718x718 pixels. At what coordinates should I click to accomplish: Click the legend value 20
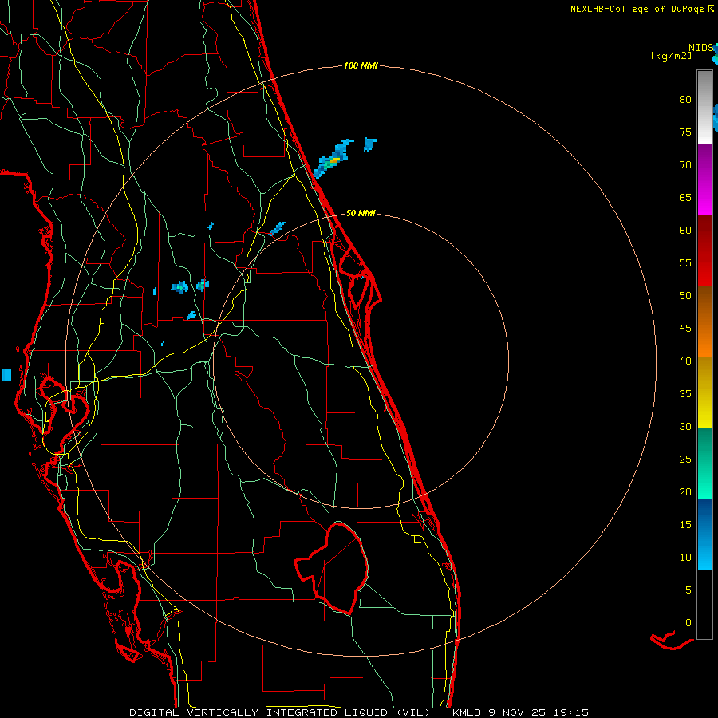[x=685, y=491]
